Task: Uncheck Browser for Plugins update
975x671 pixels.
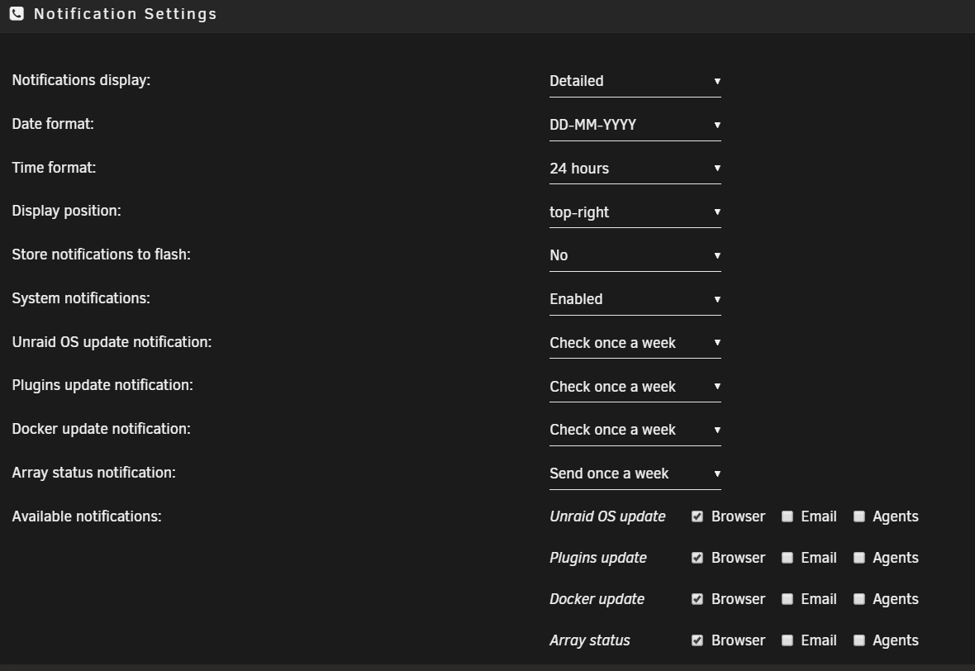Action: coord(697,557)
